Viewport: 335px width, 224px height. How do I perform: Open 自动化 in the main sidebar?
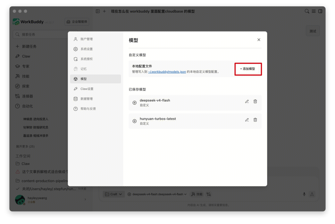pyautogui.click(x=24, y=106)
